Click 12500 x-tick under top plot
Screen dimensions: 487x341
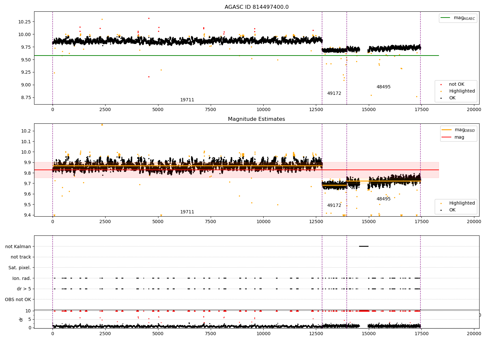[x=316, y=109]
